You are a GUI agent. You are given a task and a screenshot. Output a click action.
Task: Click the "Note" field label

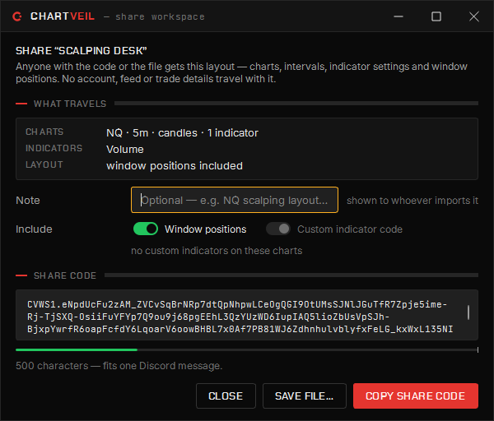pyautogui.click(x=28, y=201)
